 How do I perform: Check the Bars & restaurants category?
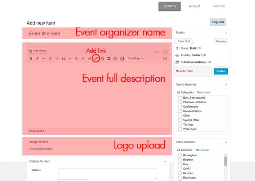pyautogui.click(x=180, y=98)
